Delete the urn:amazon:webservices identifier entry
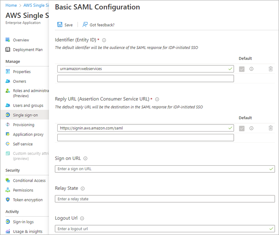 (x=270, y=69)
